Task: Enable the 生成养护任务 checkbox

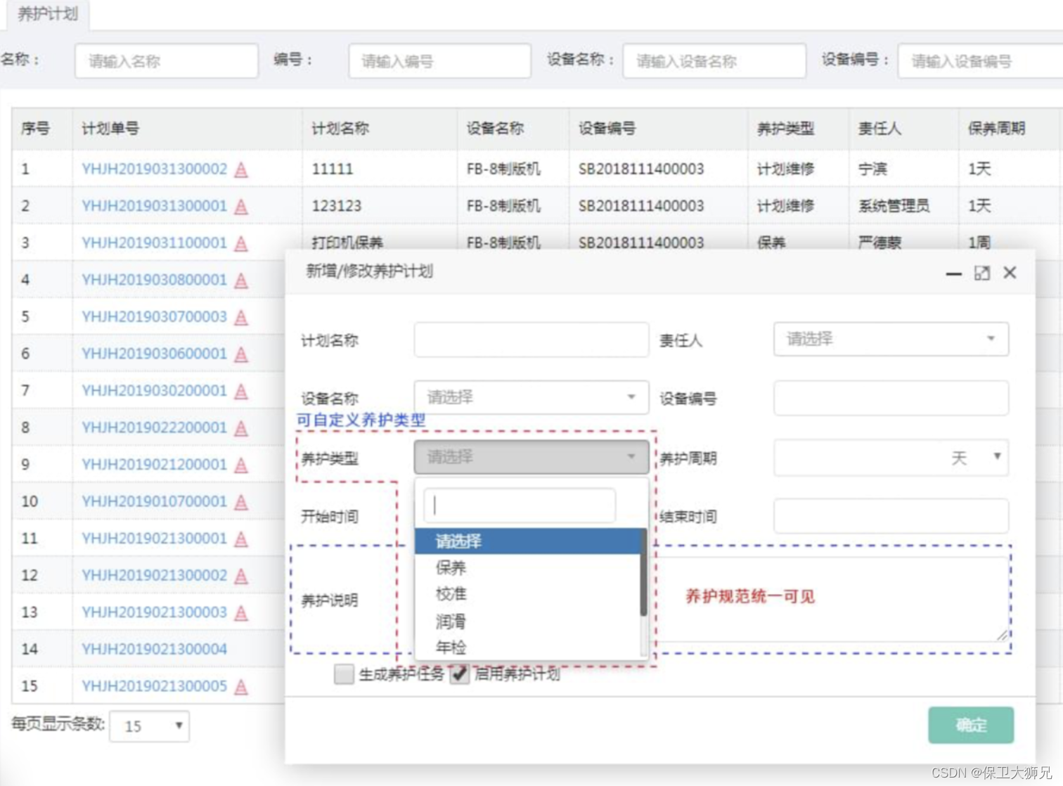Action: click(x=344, y=674)
